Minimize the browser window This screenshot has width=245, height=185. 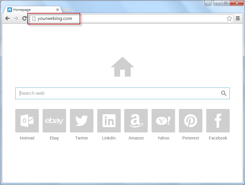click(218, 3)
